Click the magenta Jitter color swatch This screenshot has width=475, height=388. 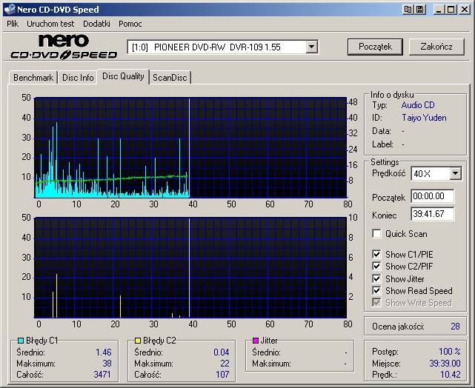click(256, 341)
